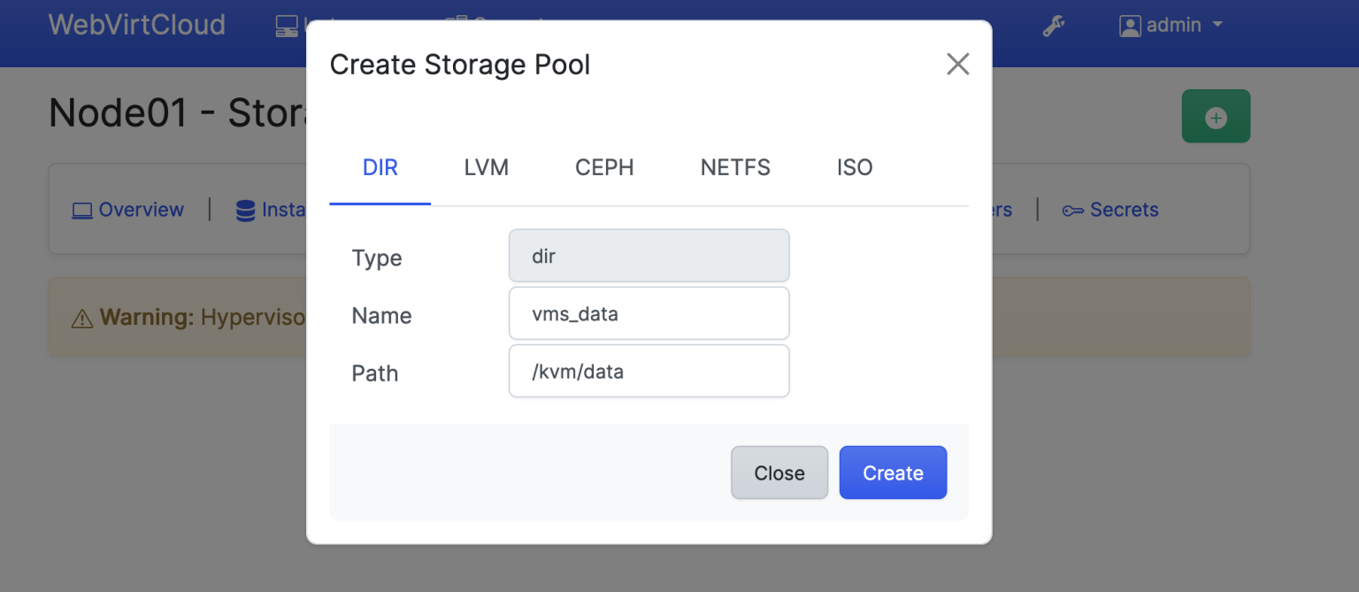This screenshot has width=1359, height=592.
Task: Click the WebVirtCloud brand link
Action: coord(136,25)
